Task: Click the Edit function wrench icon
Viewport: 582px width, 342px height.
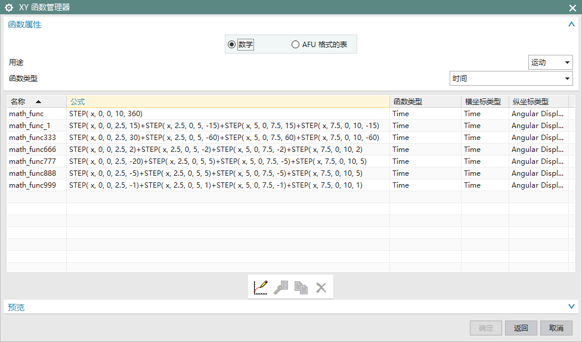Action: [281, 287]
